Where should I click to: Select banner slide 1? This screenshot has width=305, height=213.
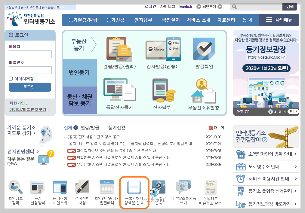coord(270,111)
